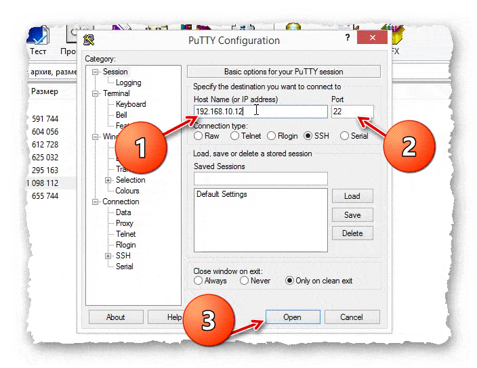Choose Only on clean exit option
The image size is (477, 368).
click(x=289, y=281)
